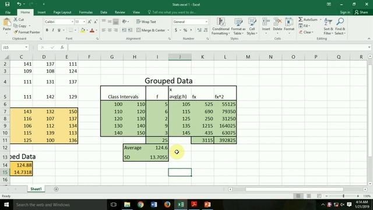This screenshot has width=373, height=210.
Task: Apply Comma Style format
Action: point(191,30)
